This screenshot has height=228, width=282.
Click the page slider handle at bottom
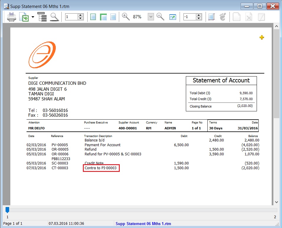coord(7,210)
